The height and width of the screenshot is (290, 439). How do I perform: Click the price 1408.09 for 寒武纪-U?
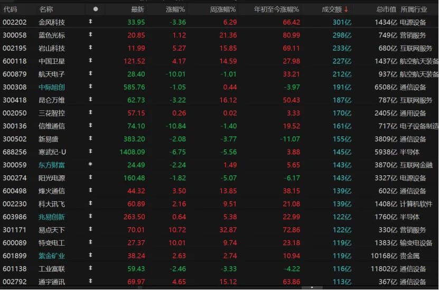[132, 152]
